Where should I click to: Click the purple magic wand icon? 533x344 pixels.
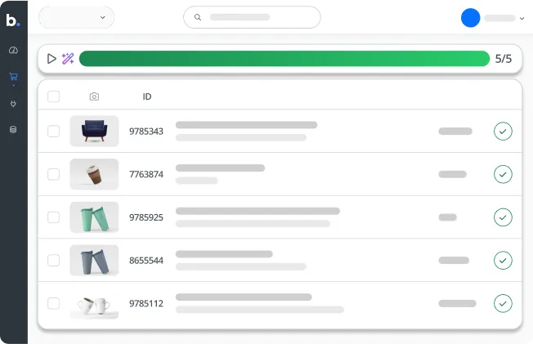pos(68,59)
